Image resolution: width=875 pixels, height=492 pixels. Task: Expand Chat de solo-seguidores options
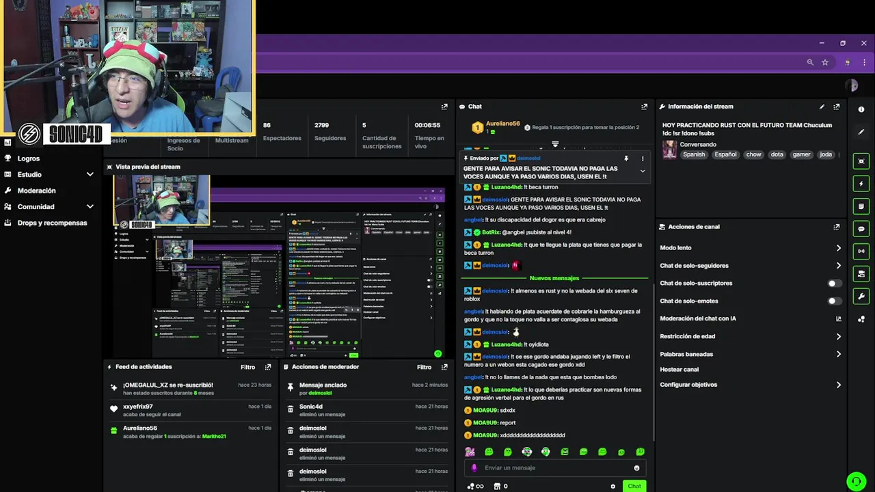pos(839,266)
